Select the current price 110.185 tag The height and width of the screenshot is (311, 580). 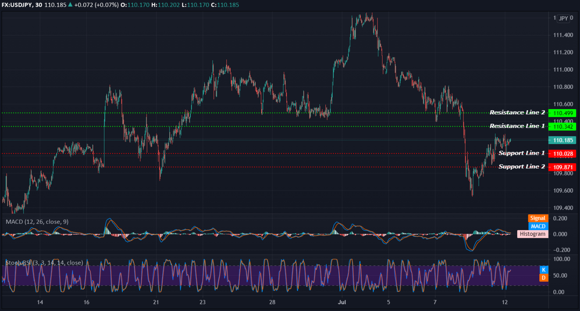562,140
